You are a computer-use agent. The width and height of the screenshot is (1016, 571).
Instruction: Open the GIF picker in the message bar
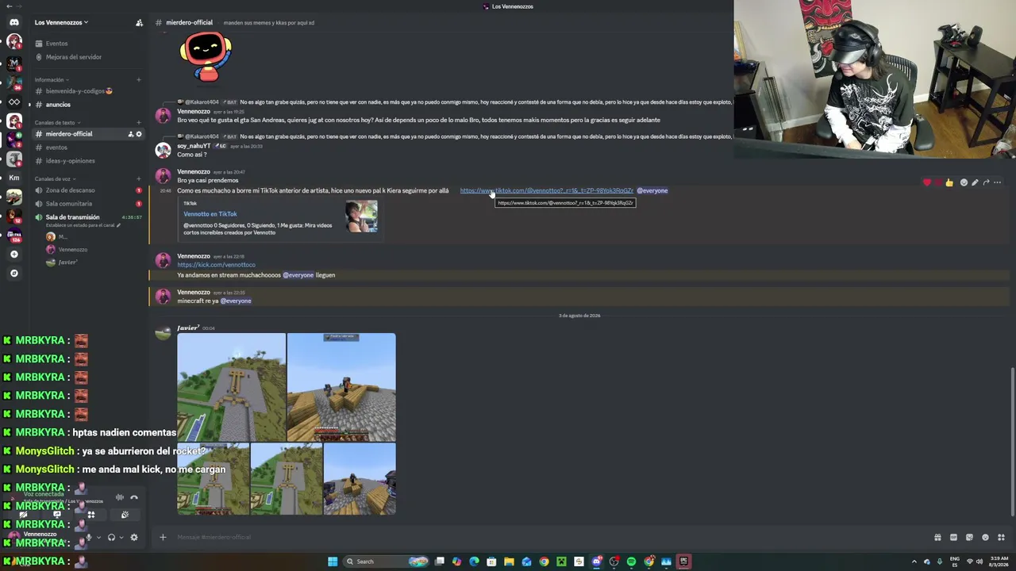[953, 538]
